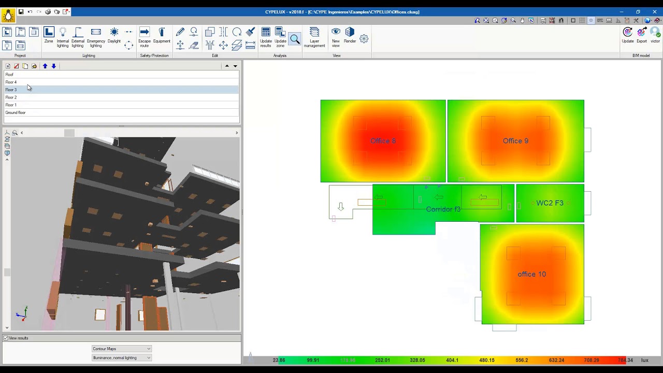Move Floor 3 down with the blue down arrow
Screen dimensions: 663x373
click(x=54, y=66)
